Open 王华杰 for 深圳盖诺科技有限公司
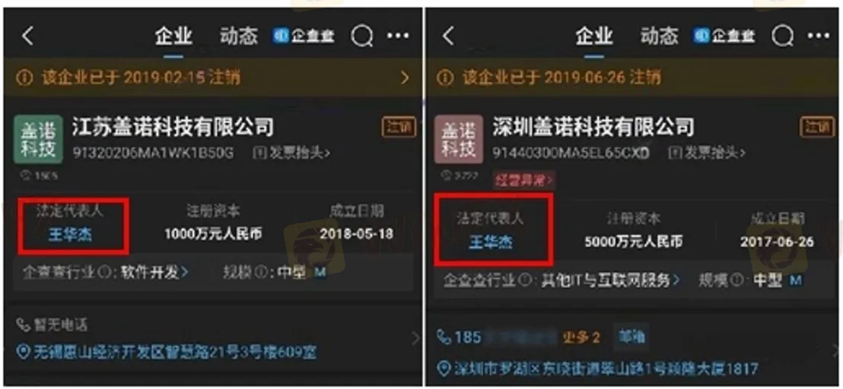Screen dimensions: 843x389 [491, 242]
